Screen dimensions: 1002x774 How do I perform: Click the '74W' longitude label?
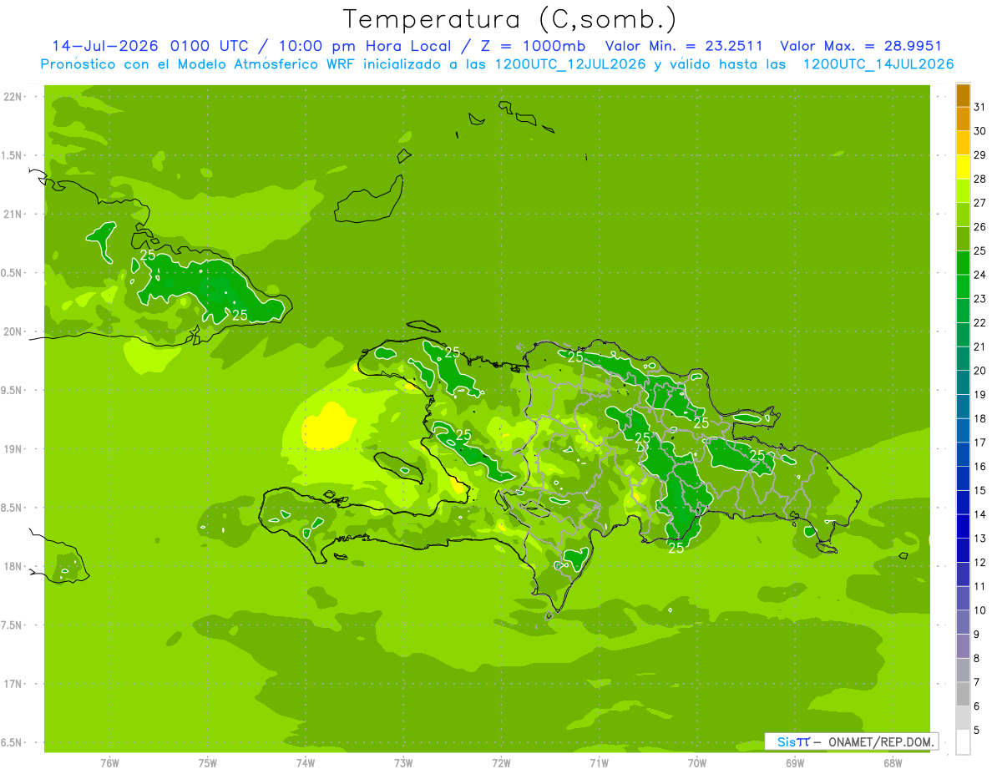(x=306, y=763)
